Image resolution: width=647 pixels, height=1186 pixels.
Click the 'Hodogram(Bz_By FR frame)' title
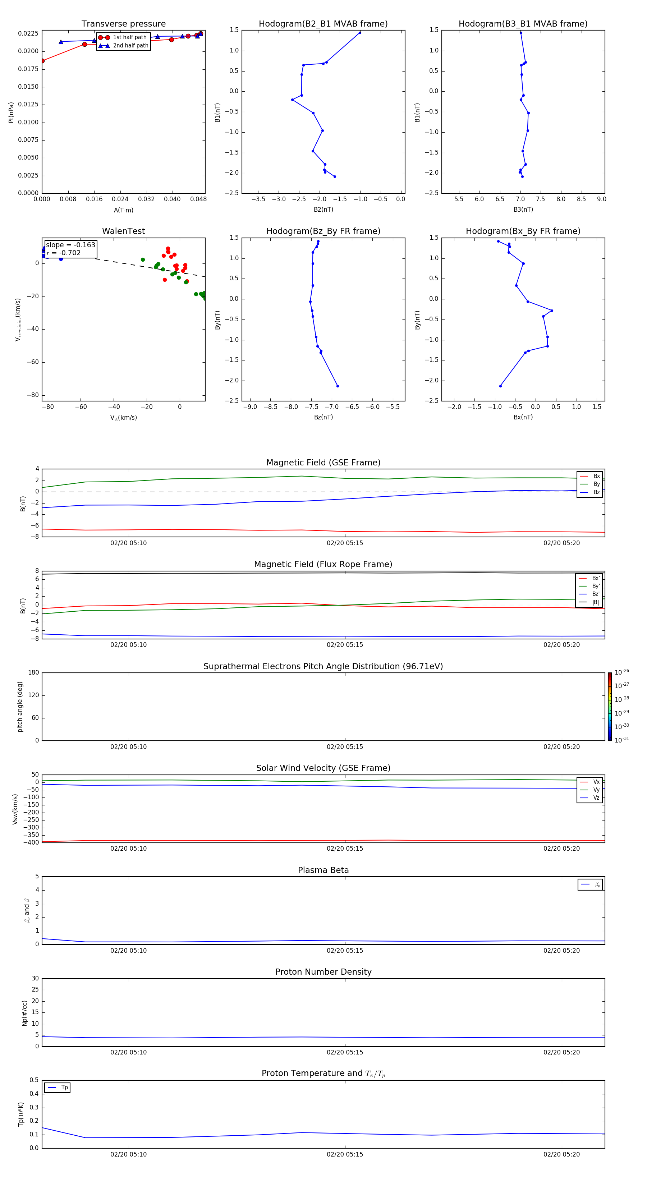click(x=323, y=231)
